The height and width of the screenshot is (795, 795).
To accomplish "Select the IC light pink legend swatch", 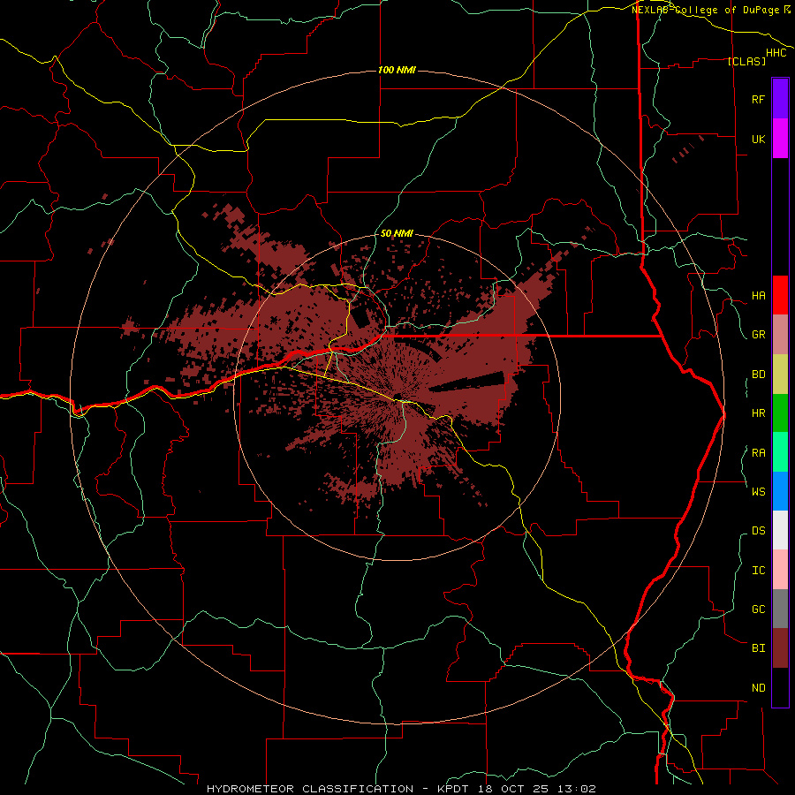I will [x=780, y=570].
